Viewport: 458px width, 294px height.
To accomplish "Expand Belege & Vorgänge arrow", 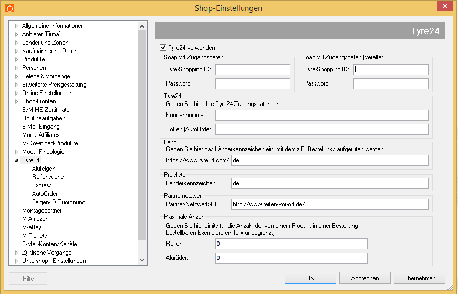I will click(17, 76).
